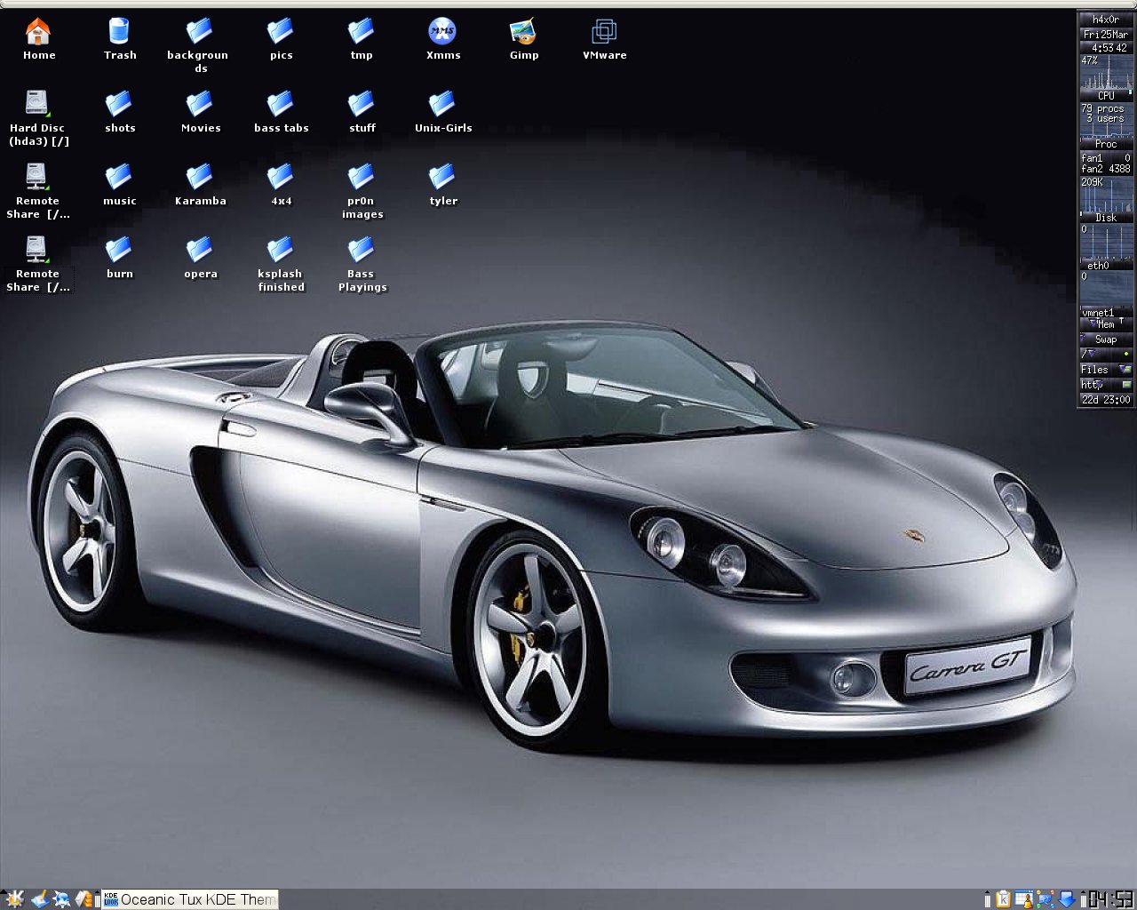Open Remote Share icon beside burn folder

click(37, 264)
